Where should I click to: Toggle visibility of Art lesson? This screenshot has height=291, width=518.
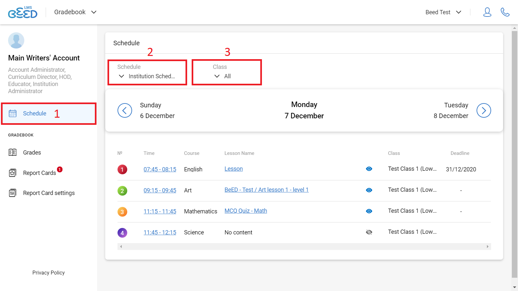(369, 190)
